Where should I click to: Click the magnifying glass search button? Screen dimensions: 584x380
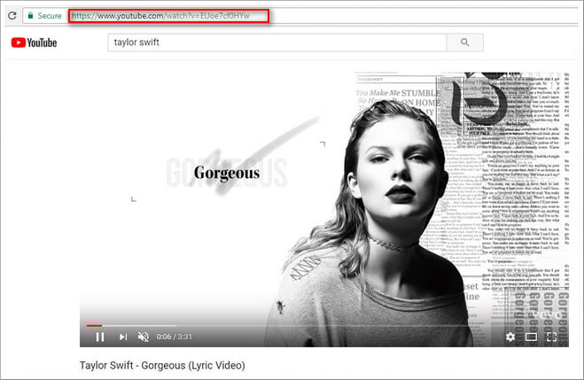[465, 43]
